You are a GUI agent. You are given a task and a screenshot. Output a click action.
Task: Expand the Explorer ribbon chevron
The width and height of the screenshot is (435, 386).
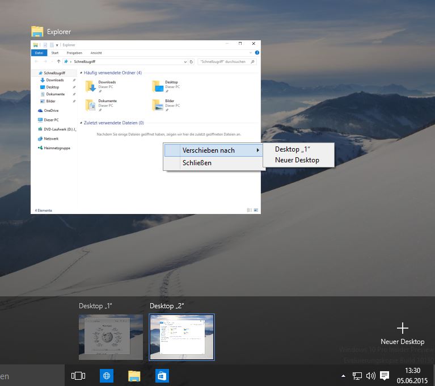(x=251, y=53)
